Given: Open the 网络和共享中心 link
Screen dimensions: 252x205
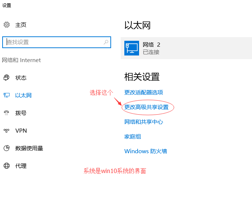Looking at the screenshot, I should pyautogui.click(x=144, y=122).
